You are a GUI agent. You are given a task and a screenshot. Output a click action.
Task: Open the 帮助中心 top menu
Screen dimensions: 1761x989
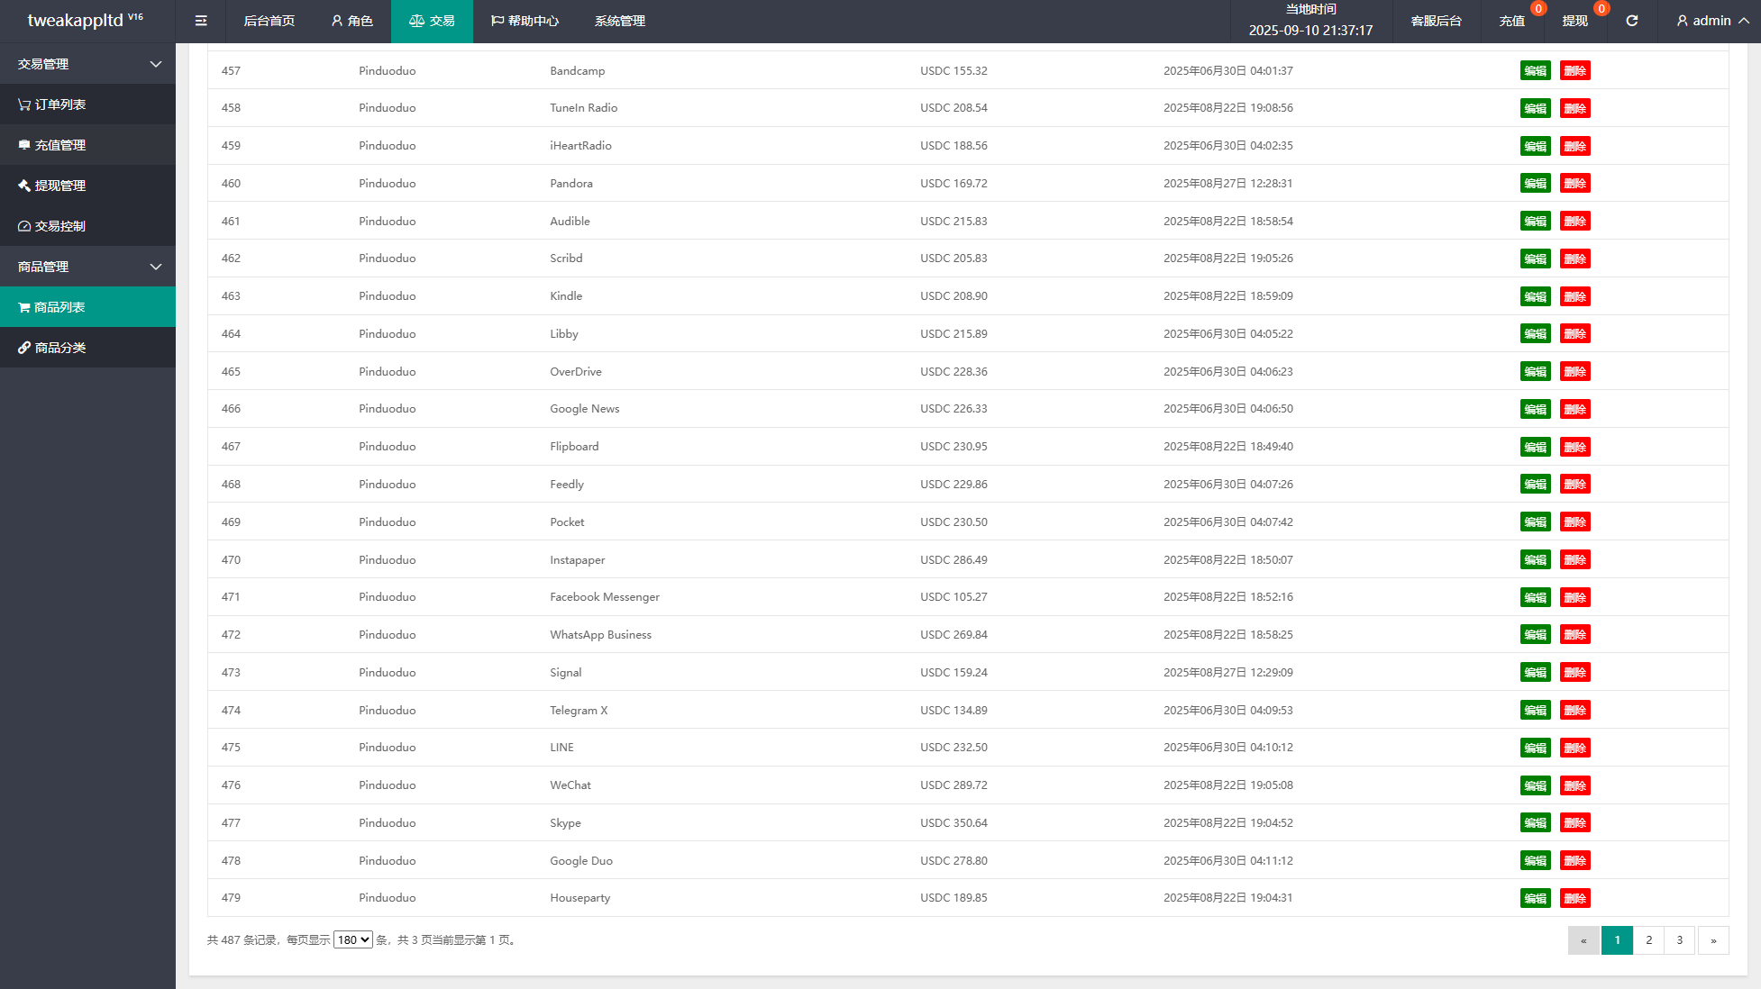(x=525, y=21)
